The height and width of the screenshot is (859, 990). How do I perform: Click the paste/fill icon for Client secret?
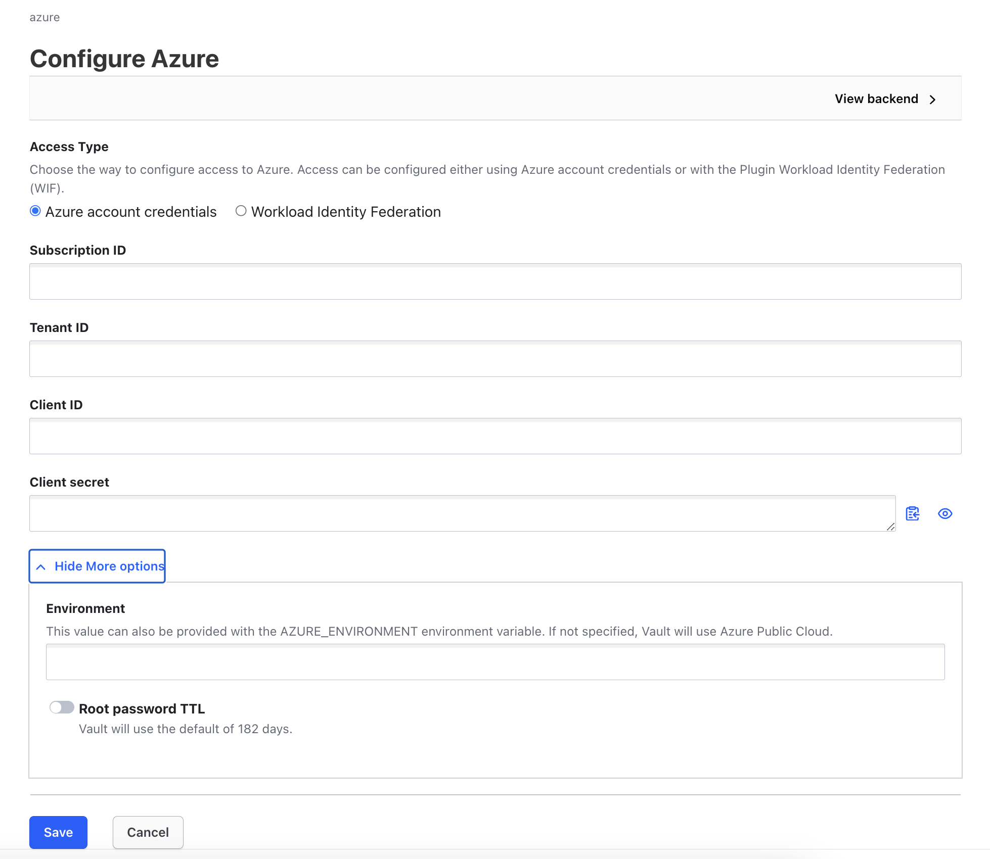(912, 512)
